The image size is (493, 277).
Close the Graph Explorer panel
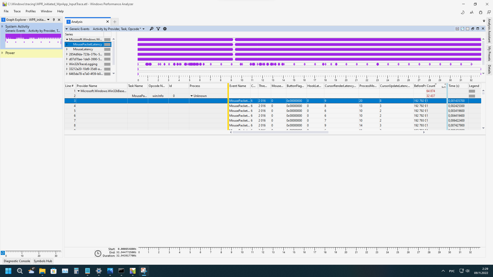(59, 20)
